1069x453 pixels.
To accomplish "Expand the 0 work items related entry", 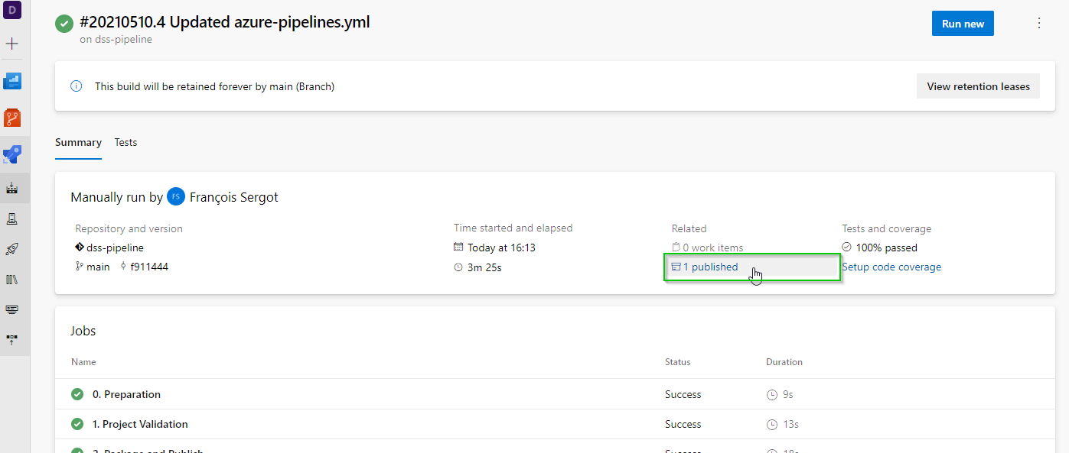I will coord(709,247).
